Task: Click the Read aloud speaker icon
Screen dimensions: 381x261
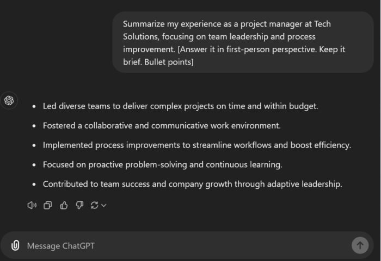Action: 32,205
